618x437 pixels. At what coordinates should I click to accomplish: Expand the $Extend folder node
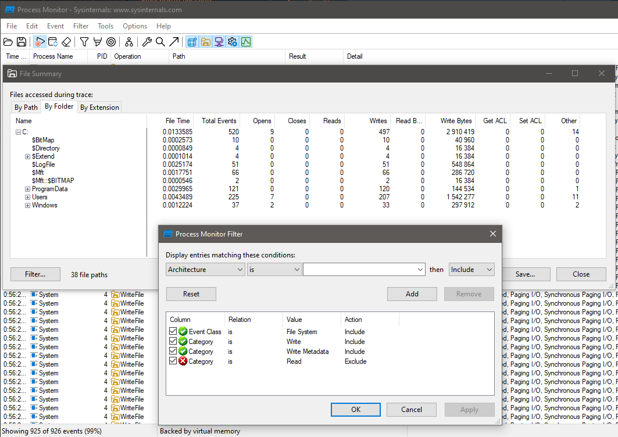[27, 156]
